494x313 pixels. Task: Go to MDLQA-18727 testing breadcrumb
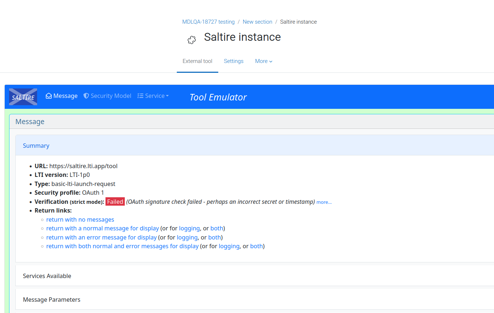pos(208,22)
